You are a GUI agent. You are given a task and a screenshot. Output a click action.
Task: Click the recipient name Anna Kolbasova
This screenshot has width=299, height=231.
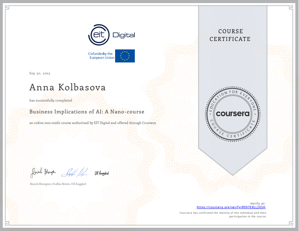coord(68,88)
